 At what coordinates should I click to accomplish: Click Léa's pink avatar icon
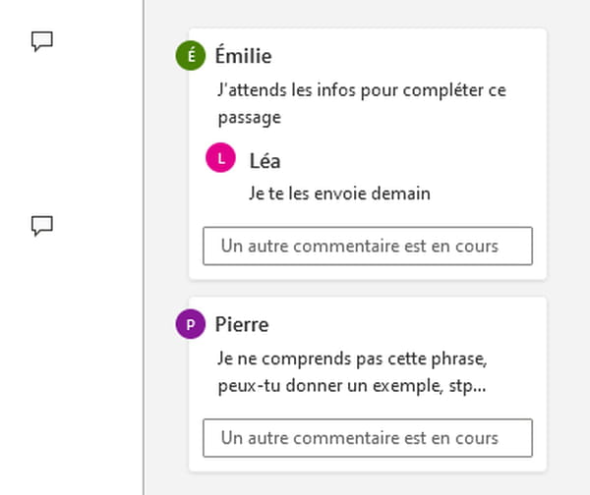click(x=220, y=159)
